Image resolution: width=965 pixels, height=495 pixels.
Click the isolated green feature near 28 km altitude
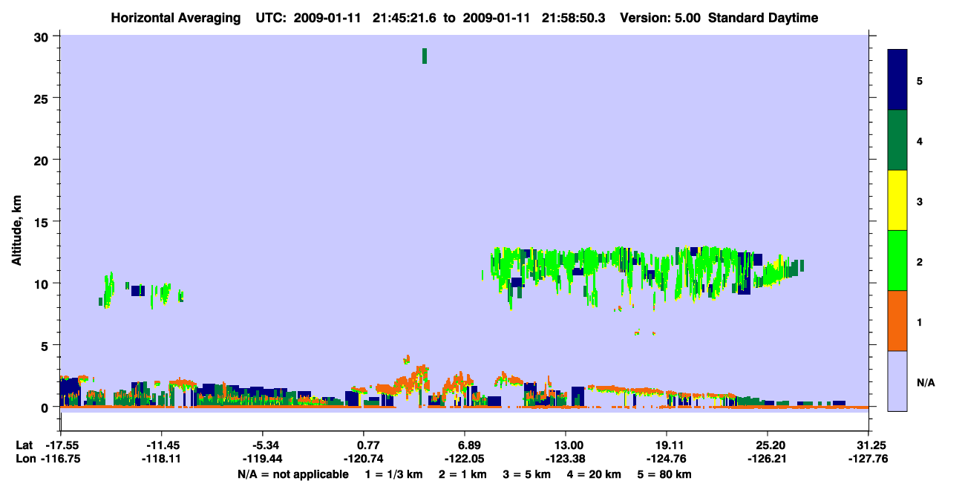425,56
